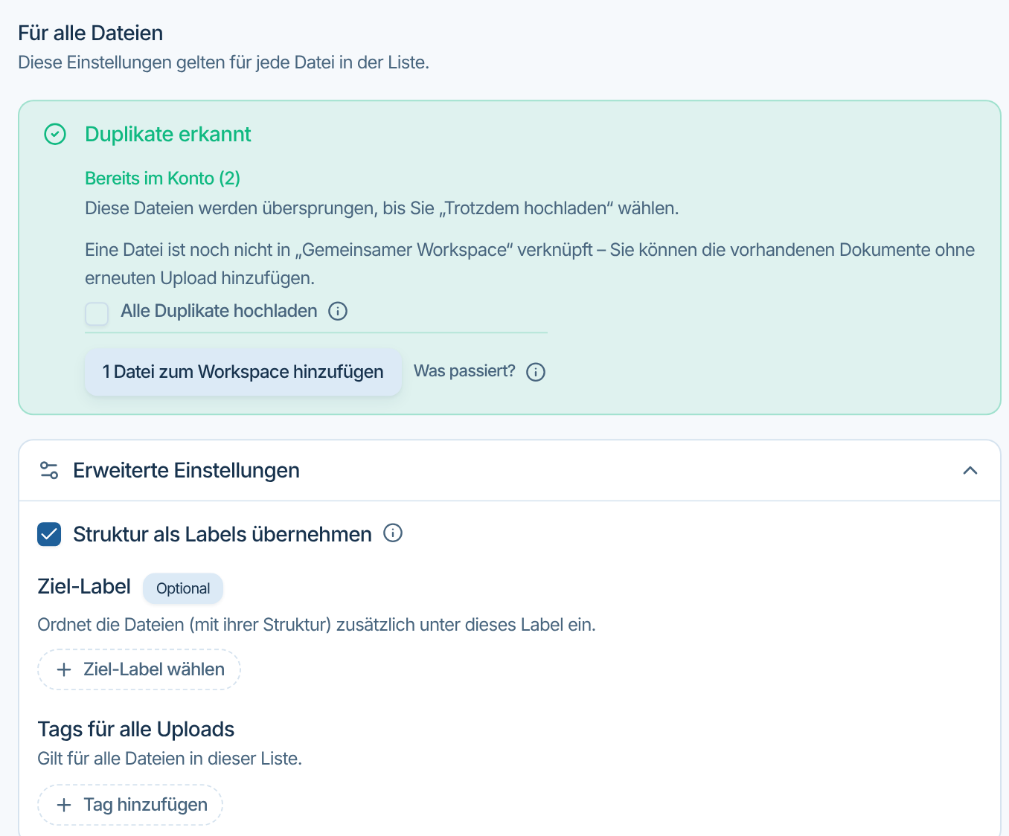Click the Erweiterte Einstellungen header title

186,471
